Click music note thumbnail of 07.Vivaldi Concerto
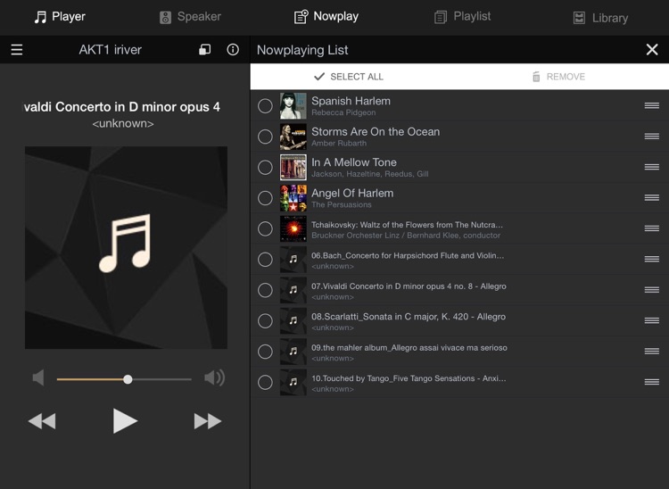The image size is (669, 489). pyautogui.click(x=293, y=290)
